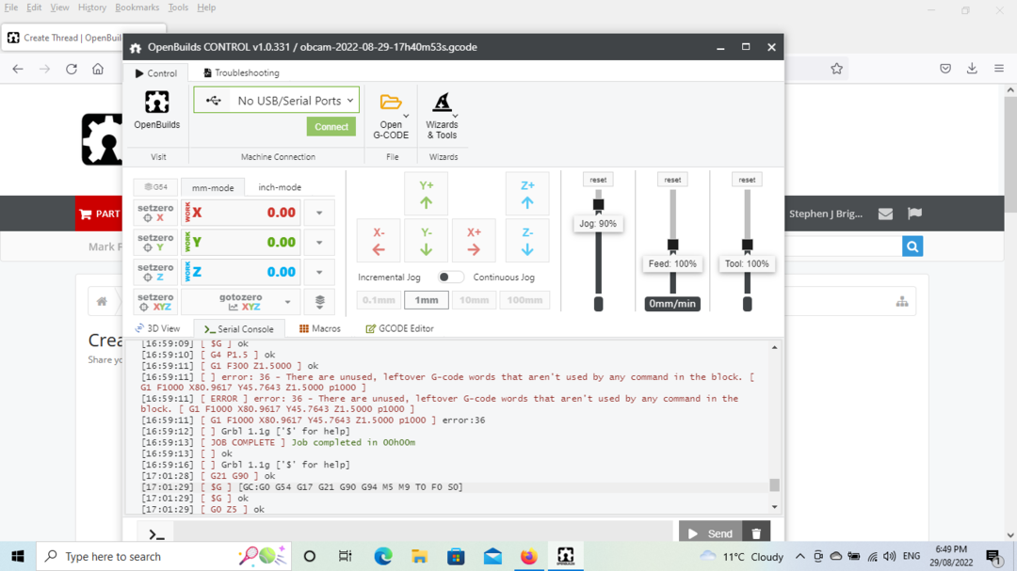Open the G-CODE folder icon
The image size is (1017, 571).
pos(391,102)
